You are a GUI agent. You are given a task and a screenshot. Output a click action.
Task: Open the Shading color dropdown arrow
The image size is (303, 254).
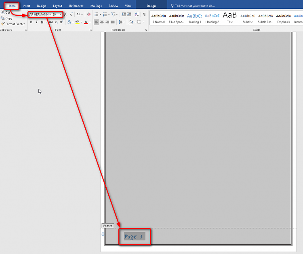pyautogui.click(x=135, y=22)
